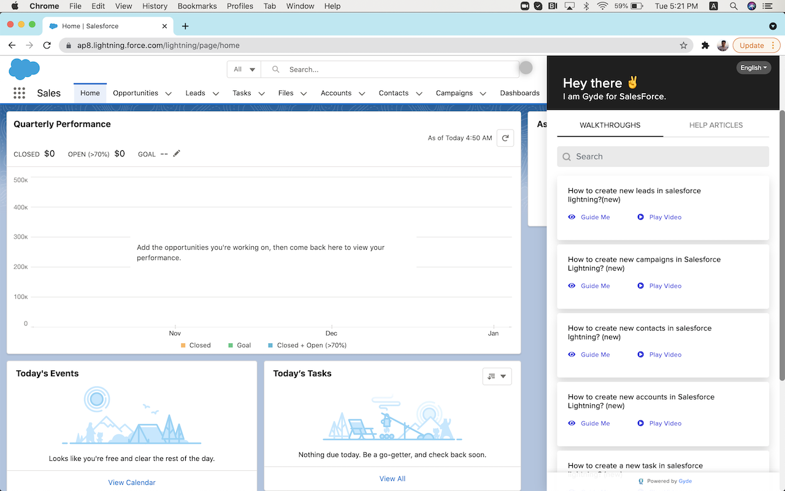Open macOS Spotlight search icon
The height and width of the screenshot is (491, 785).
point(733,6)
